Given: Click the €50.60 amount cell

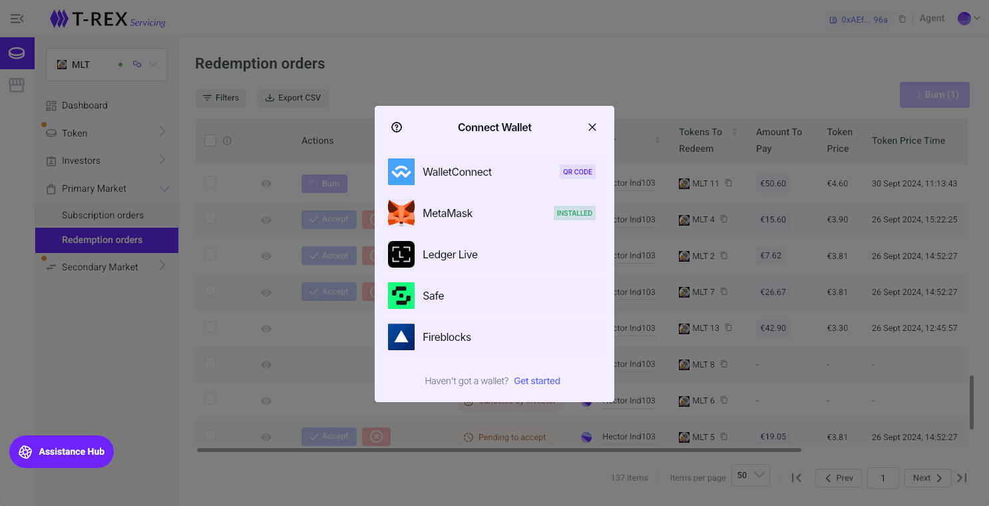Looking at the screenshot, I should point(773,184).
